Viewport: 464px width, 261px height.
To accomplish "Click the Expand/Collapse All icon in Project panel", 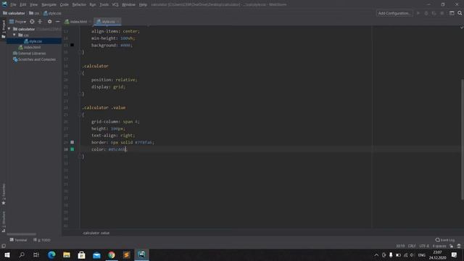I will click(40, 22).
